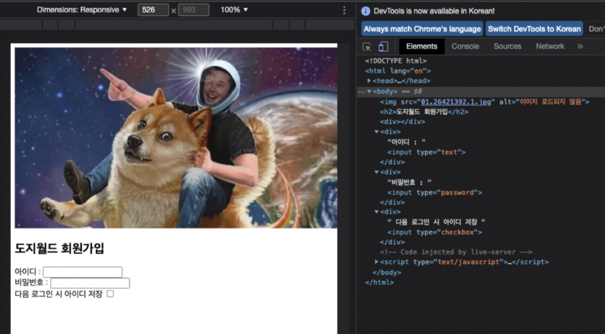Image resolution: width=605 pixels, height=334 pixels.
Task: Select the input type="checkbox" row
Action: (x=434, y=232)
